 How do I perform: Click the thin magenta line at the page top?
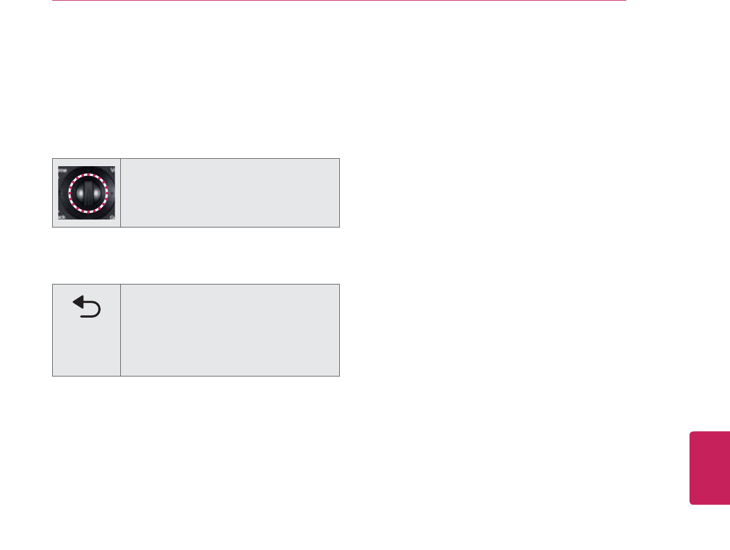[x=339, y=1]
